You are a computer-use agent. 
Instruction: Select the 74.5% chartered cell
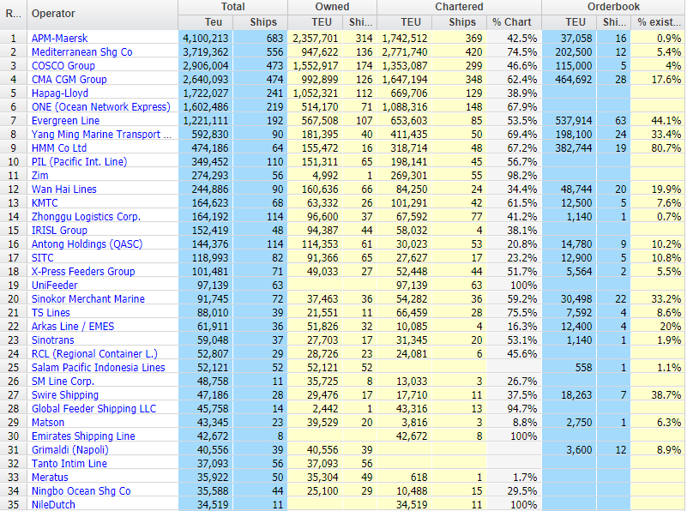click(x=514, y=52)
